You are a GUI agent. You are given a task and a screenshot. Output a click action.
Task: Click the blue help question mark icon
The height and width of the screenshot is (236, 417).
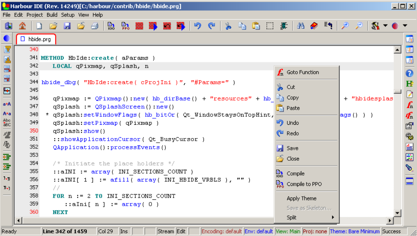[x=409, y=73]
